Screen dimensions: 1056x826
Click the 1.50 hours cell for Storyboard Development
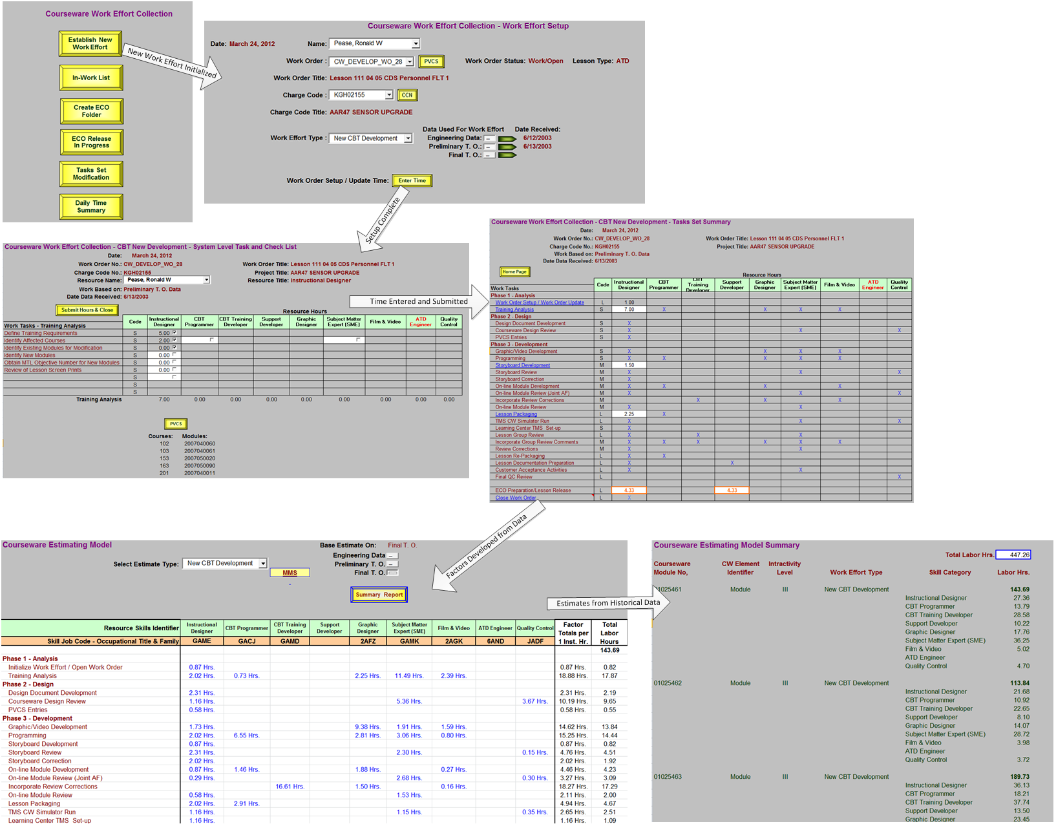point(629,365)
